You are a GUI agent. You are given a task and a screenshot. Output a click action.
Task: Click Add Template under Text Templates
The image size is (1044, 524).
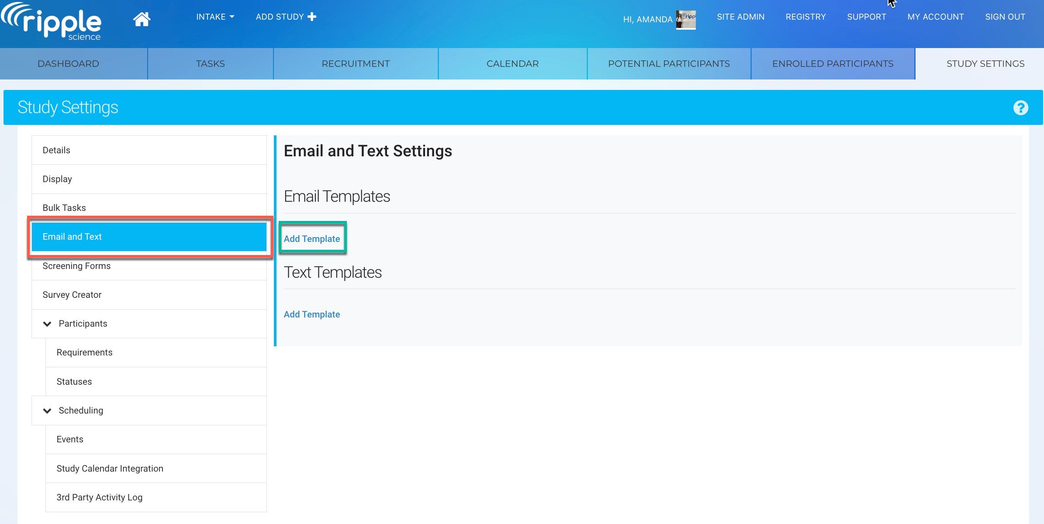(x=311, y=314)
